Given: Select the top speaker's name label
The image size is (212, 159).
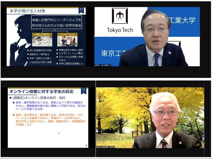Looking at the screenshot, I should click(104, 65).
